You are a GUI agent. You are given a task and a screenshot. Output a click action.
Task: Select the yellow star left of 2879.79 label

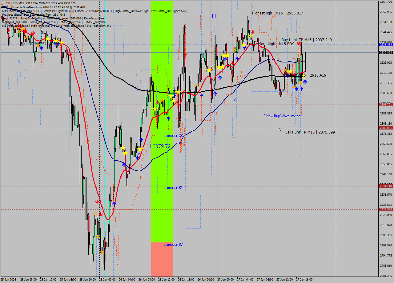[140, 149]
